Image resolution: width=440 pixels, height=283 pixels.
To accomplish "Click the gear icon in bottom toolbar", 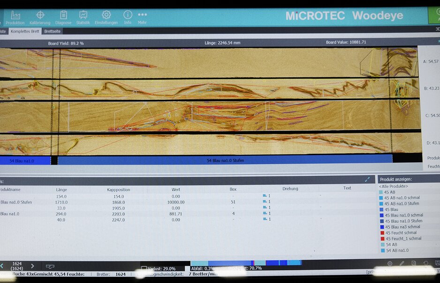I will (x=390, y=263).
